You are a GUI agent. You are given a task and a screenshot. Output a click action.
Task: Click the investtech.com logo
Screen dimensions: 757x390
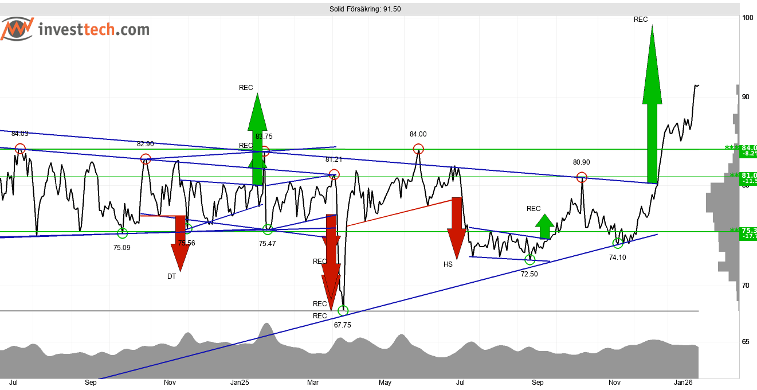pos(74,29)
